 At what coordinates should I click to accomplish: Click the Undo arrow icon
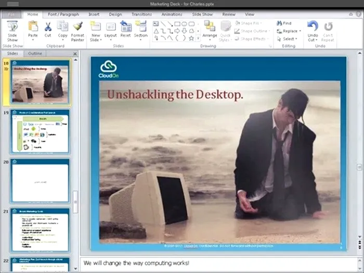312,27
